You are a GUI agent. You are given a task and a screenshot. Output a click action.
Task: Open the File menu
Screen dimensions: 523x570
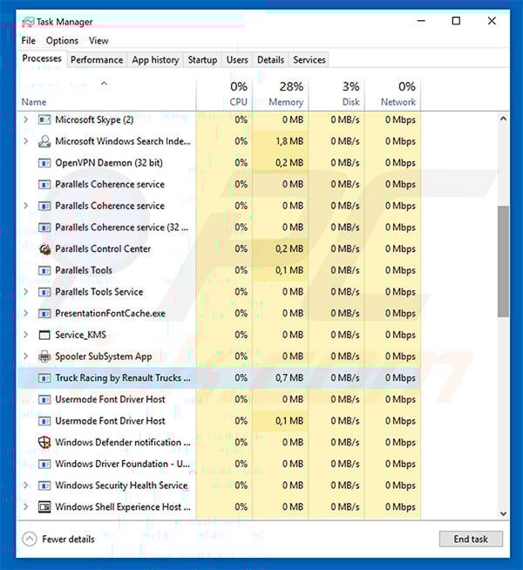(29, 41)
